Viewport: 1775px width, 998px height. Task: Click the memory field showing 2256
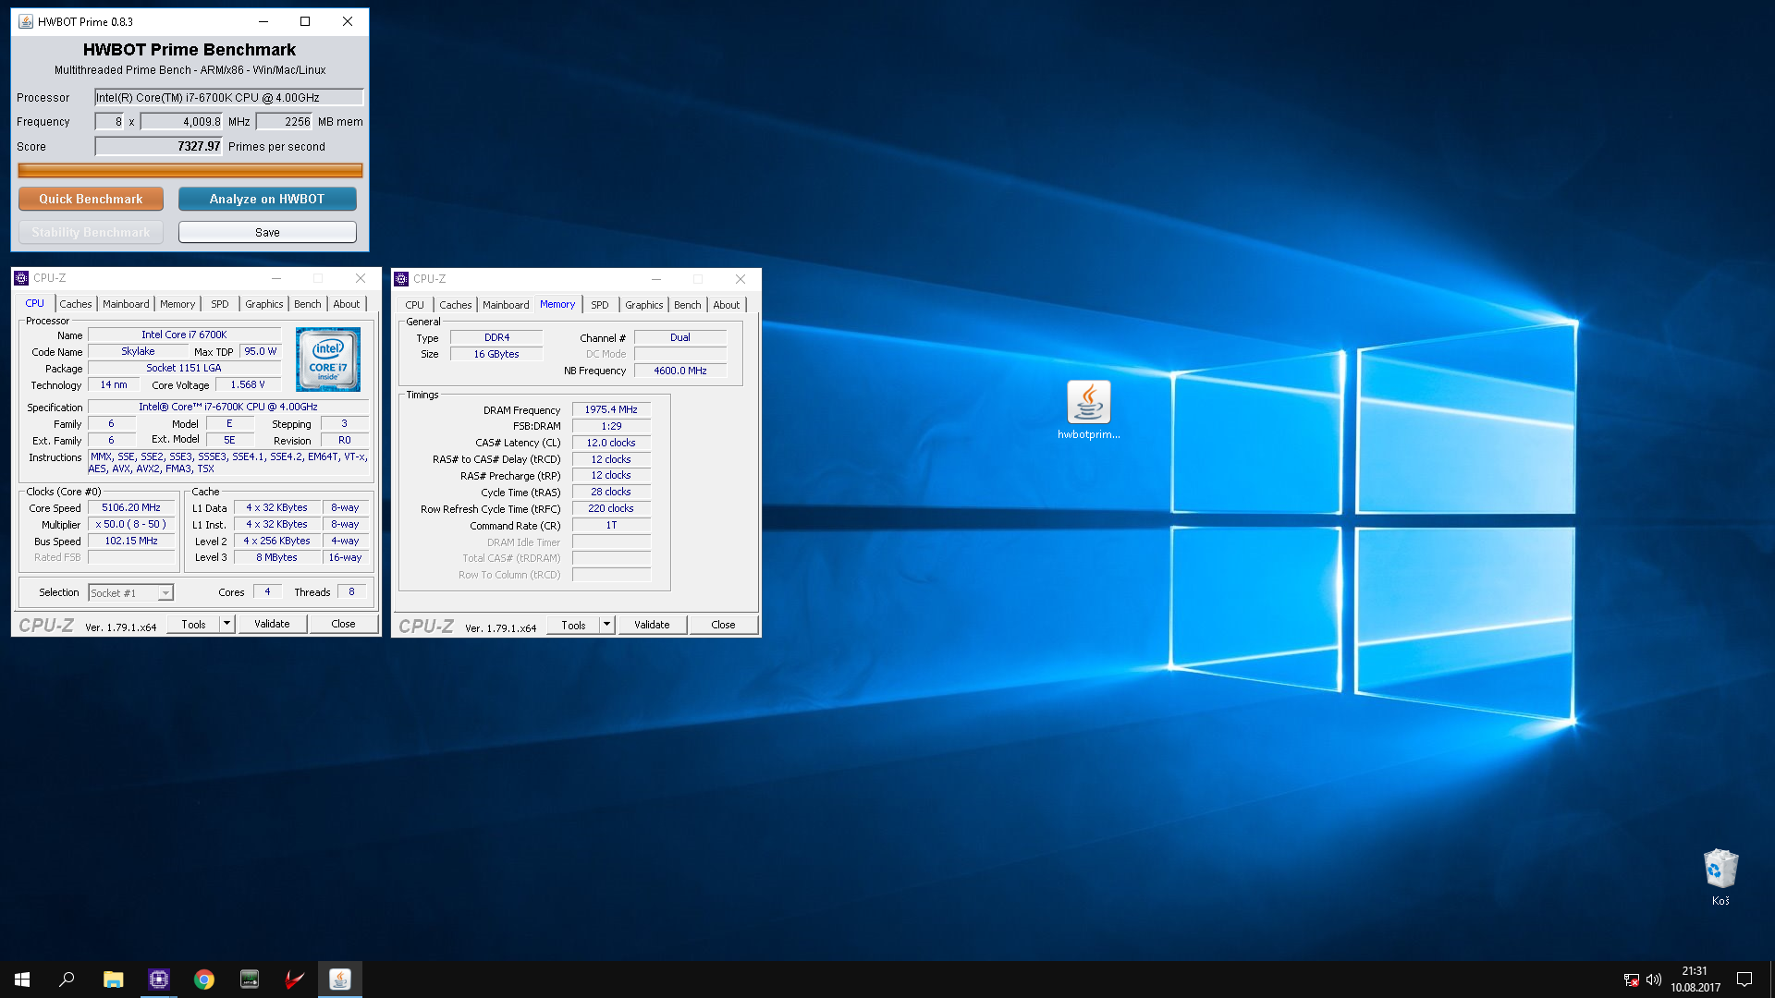click(285, 122)
